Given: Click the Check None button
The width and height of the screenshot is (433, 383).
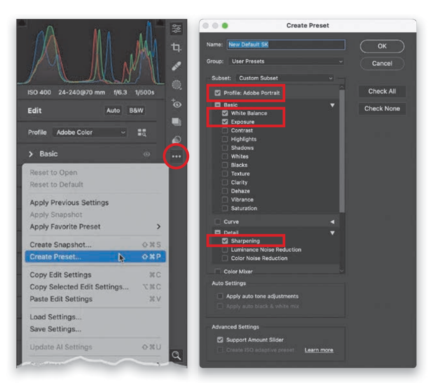Looking at the screenshot, I should pos(382,109).
